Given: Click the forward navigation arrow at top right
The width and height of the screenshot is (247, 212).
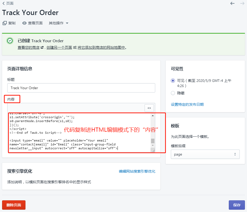Looking at the screenshot, I should click(x=242, y=3).
